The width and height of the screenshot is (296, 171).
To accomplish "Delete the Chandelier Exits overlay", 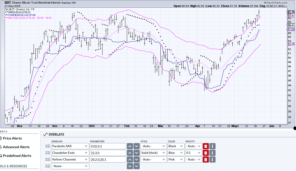I will point(206,153).
